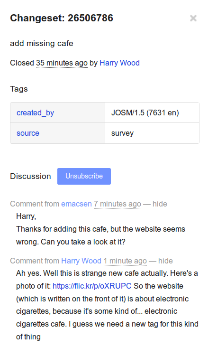Unsubscribe from the changeset discussion

click(x=84, y=176)
